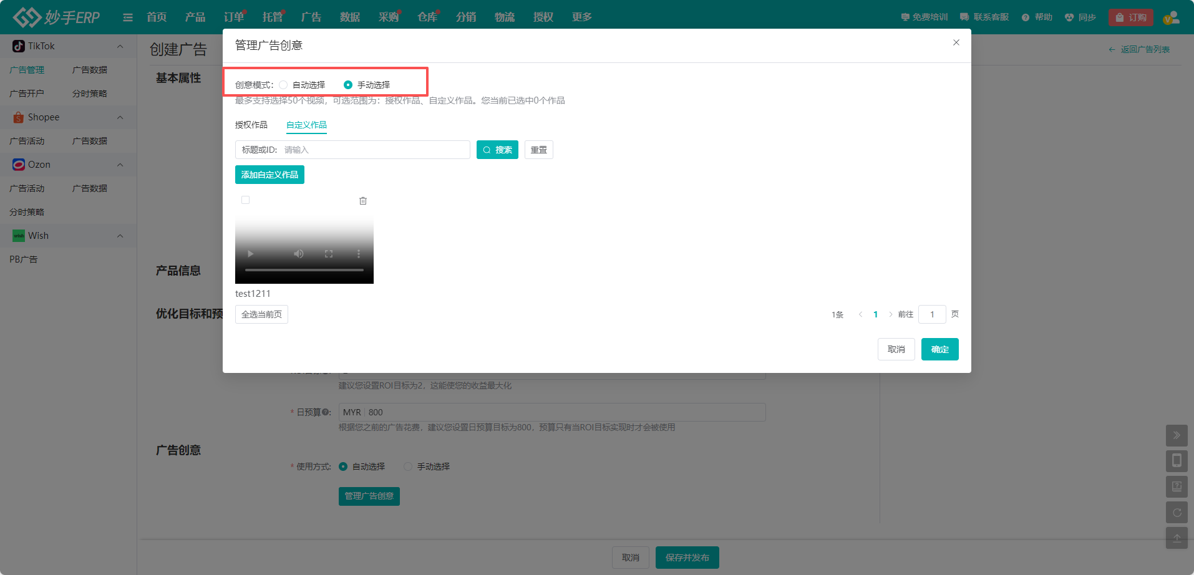Go to previous page arrow
The width and height of the screenshot is (1194, 575).
[x=861, y=314]
